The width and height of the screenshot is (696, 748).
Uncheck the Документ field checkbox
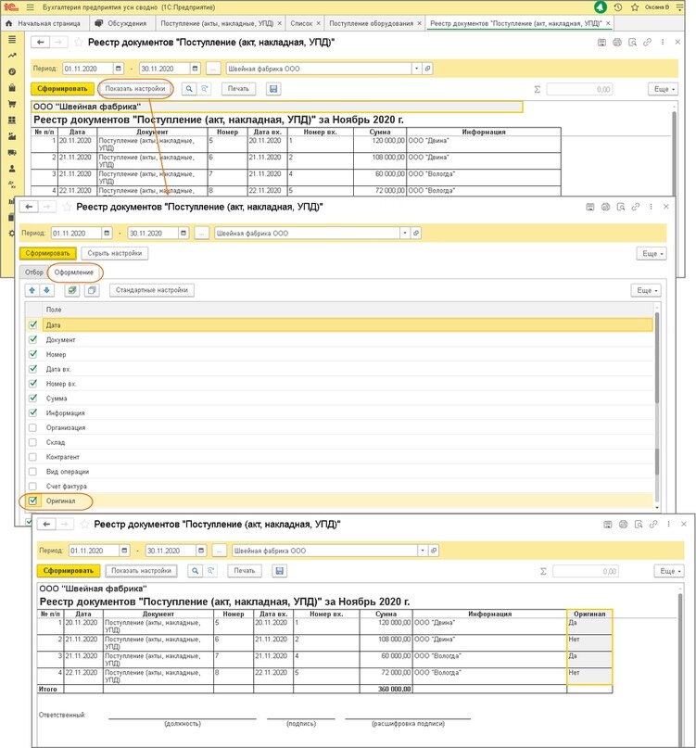[33, 339]
